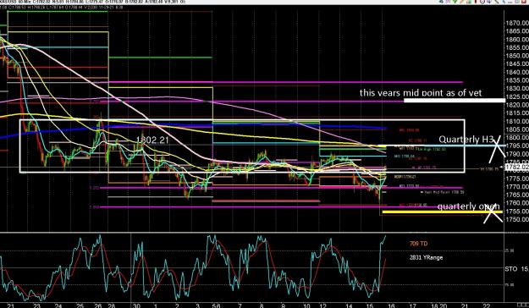Click the 1805.00 price axis label

[x=517, y=129]
